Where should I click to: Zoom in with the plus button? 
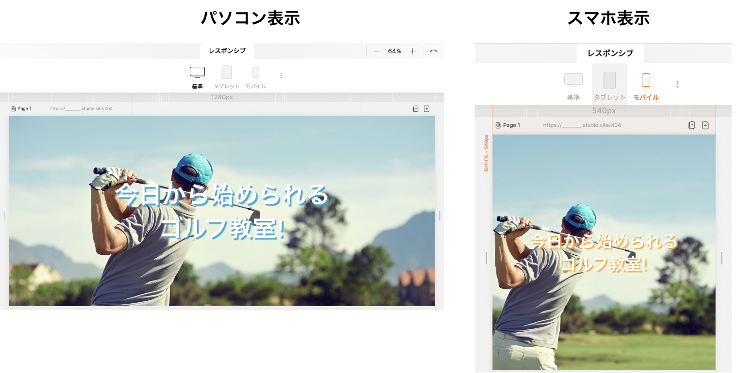click(x=413, y=51)
